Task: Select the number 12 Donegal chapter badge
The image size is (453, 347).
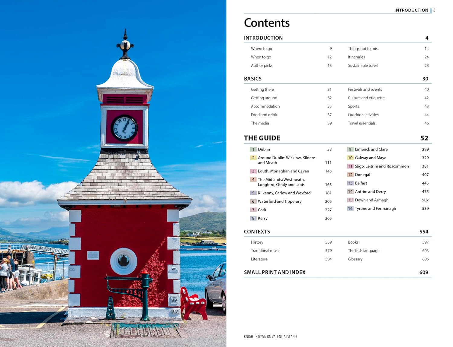Action: [x=350, y=175]
